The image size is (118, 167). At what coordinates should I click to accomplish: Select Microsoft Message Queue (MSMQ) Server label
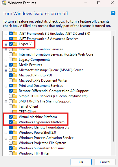[51, 70]
